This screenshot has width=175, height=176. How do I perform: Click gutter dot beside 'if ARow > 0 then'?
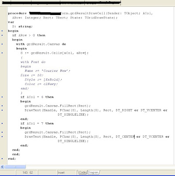(2, 35)
